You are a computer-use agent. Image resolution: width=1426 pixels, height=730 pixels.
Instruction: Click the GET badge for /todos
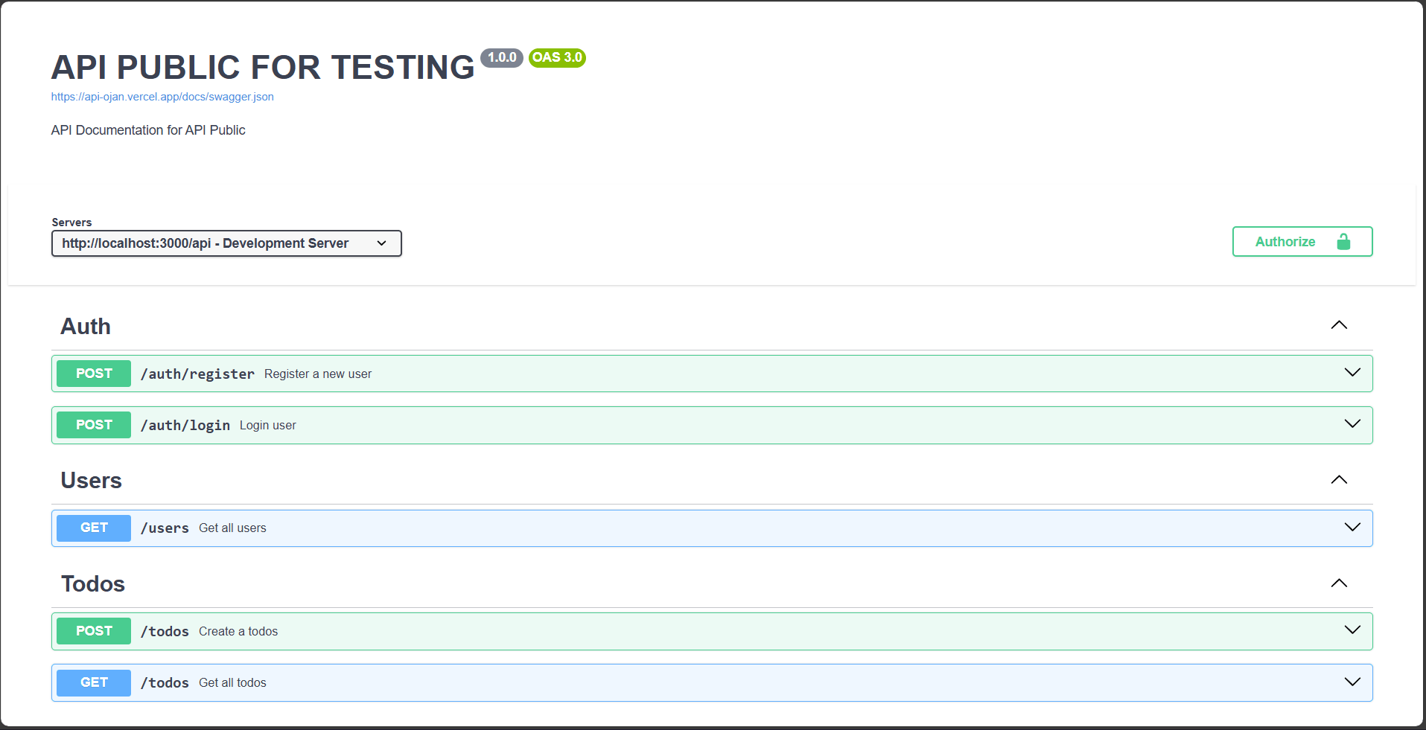pos(94,682)
